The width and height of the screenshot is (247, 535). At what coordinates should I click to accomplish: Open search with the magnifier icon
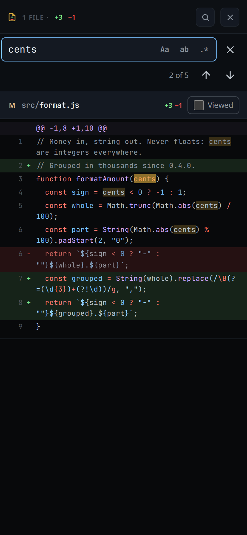(x=206, y=17)
